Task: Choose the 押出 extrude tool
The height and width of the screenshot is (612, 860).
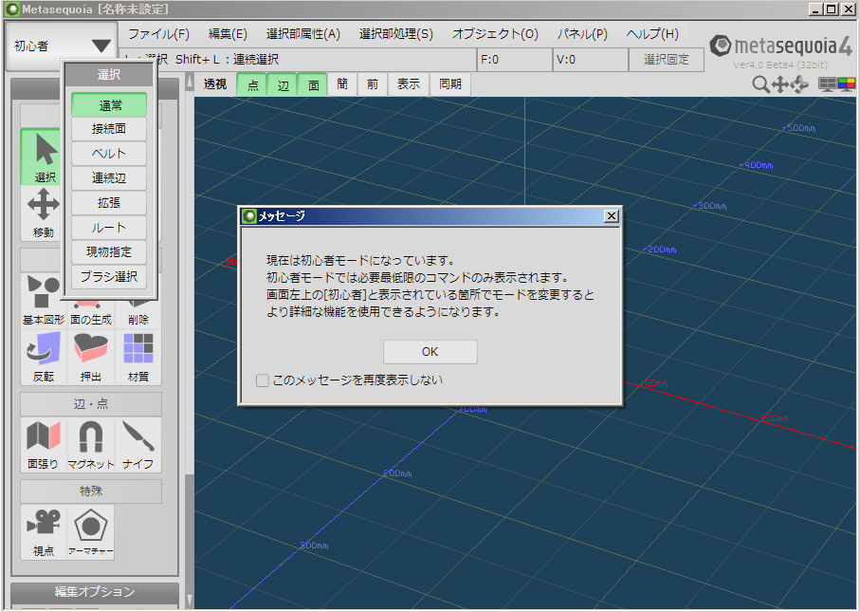Action: click(91, 357)
